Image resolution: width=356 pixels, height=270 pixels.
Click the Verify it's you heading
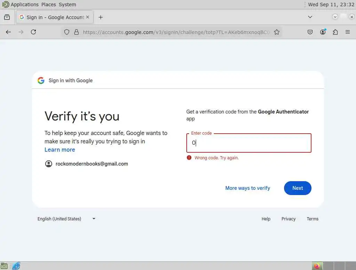click(82, 117)
